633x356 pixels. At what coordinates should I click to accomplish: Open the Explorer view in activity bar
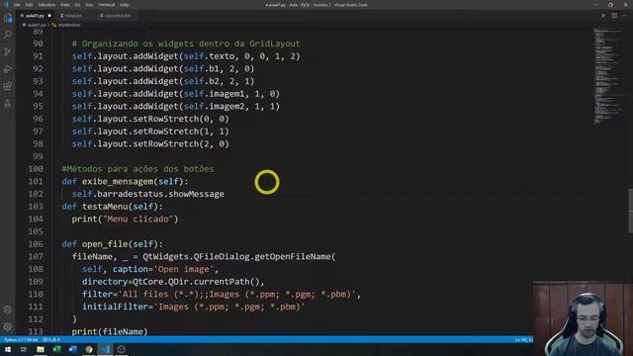click(8, 18)
